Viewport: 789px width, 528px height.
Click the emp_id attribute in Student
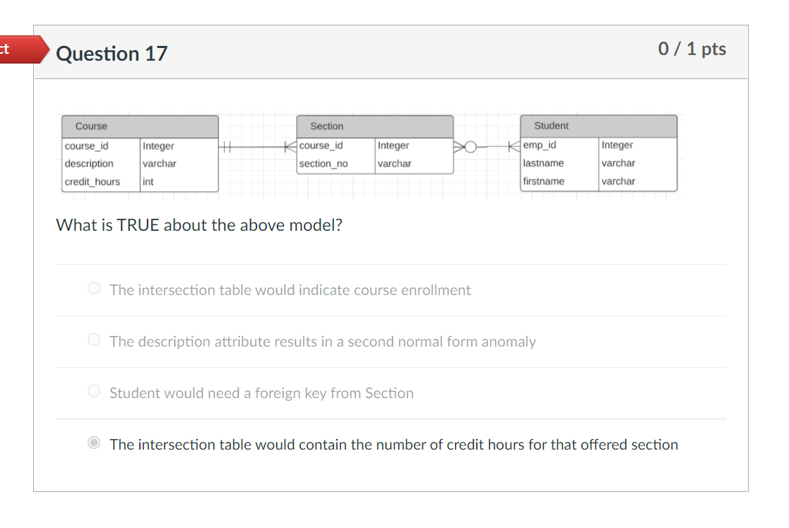click(x=540, y=145)
